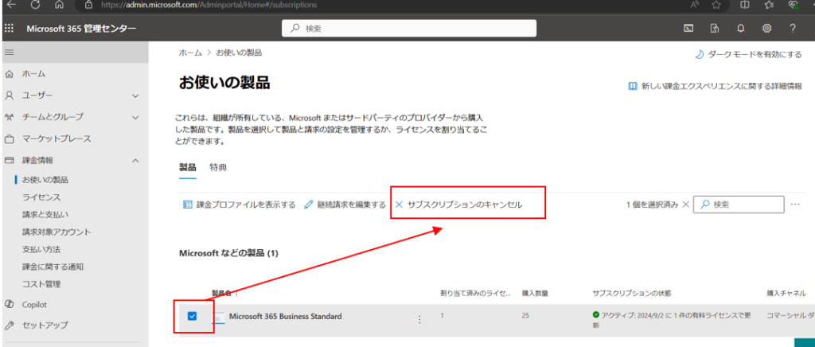Open 新しい課金エクスペリエンスに関する詳細情報 link
This screenshot has width=815, height=347.
(x=716, y=86)
